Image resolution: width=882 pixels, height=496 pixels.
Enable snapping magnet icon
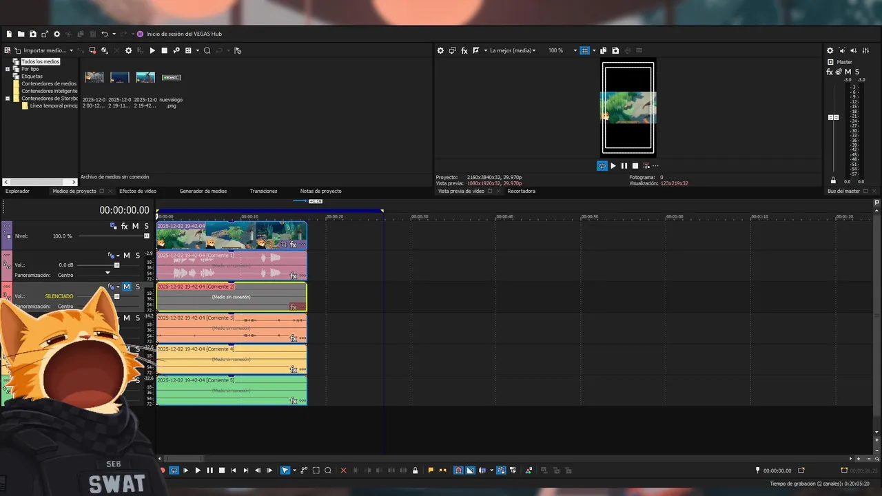click(x=458, y=471)
